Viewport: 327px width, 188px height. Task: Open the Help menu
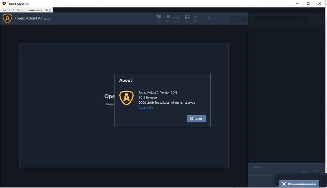point(48,10)
